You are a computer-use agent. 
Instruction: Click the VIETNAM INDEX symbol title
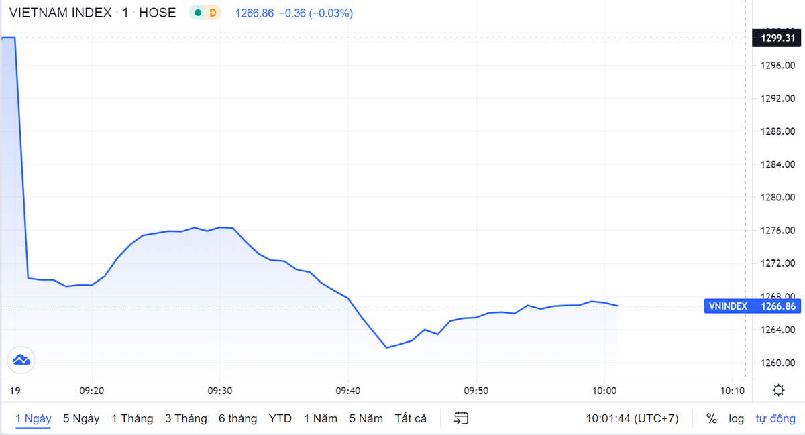coord(60,13)
